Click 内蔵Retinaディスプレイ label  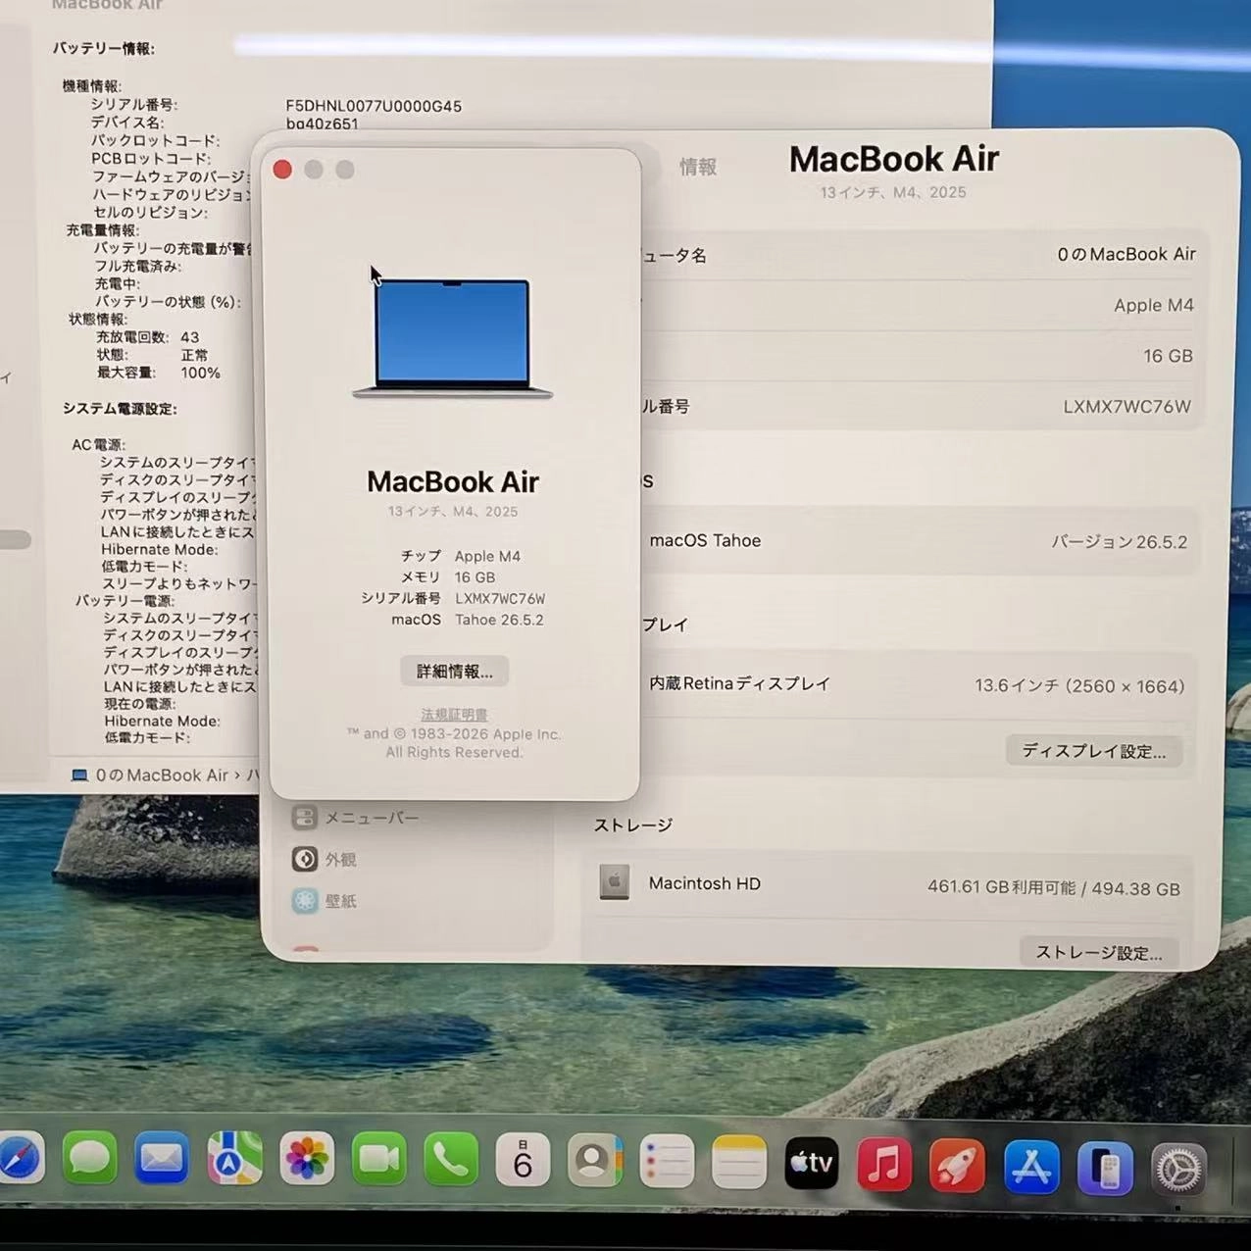739,683
